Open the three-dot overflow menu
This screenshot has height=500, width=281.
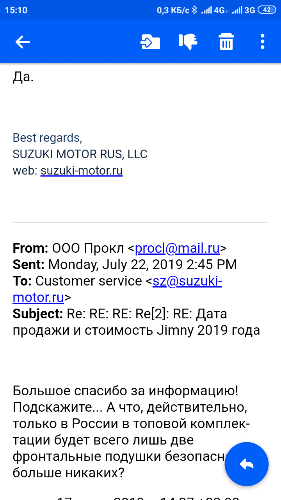pyautogui.click(x=262, y=42)
